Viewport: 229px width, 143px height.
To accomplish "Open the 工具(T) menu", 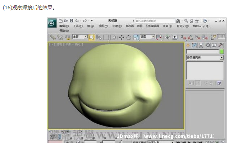I will click(x=78, y=26).
